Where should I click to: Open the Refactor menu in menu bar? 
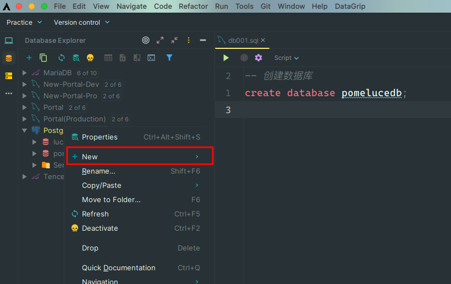(193, 7)
